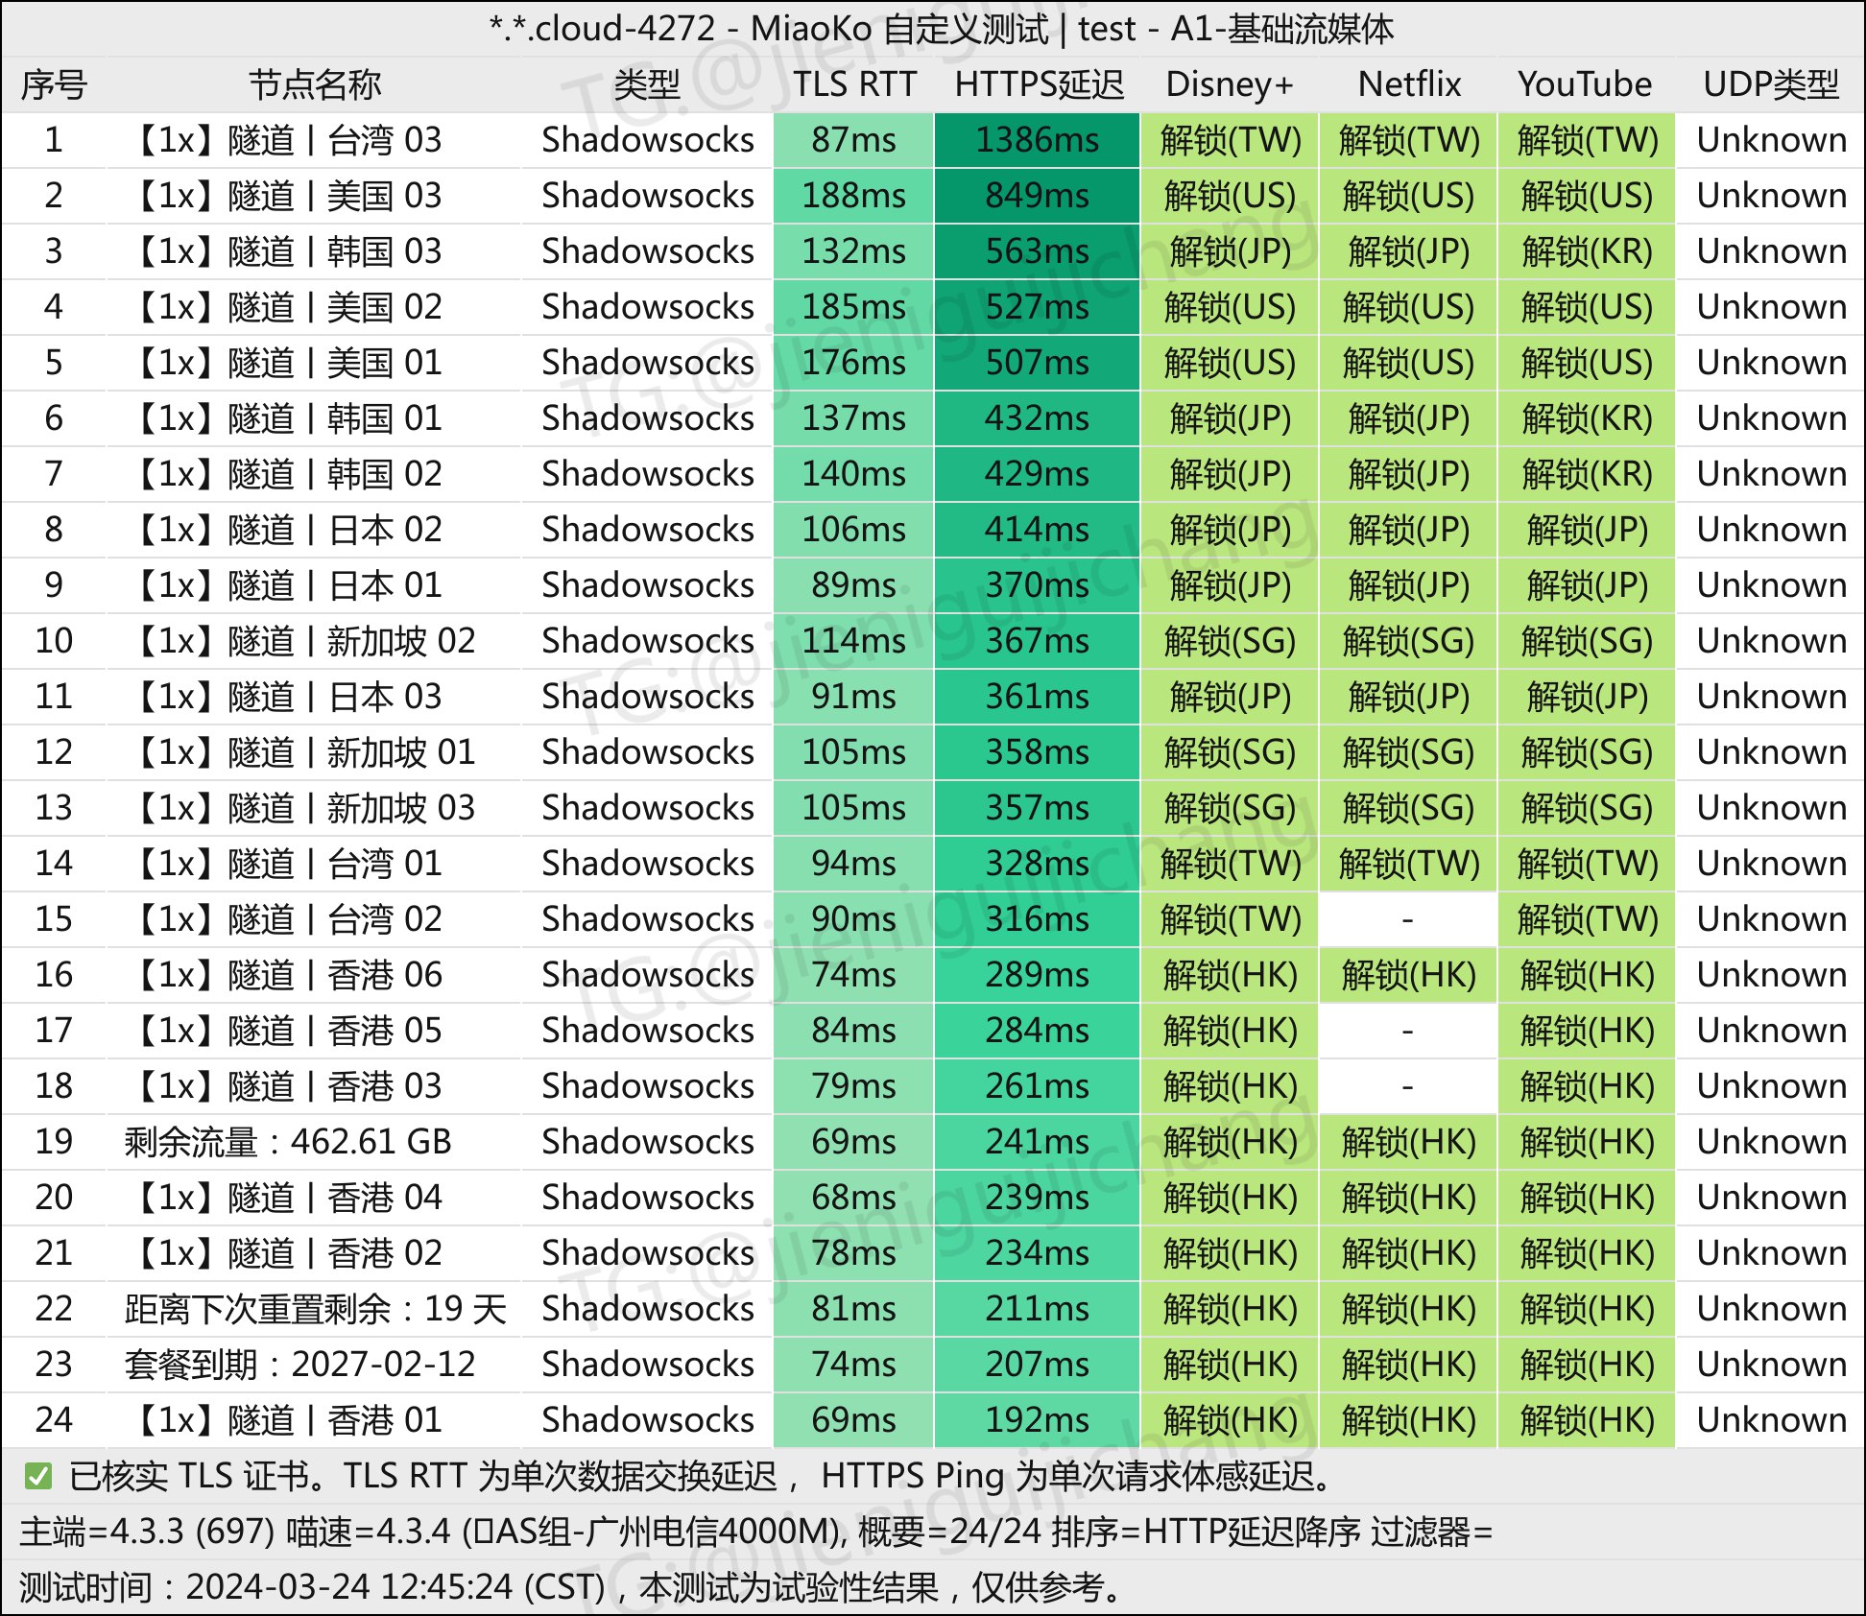Select node 【1x】隧道 | 韩国 02
1866x1616 pixels.
[284, 474]
